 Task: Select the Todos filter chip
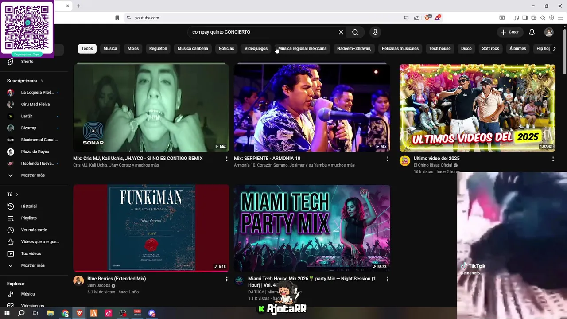point(87,49)
